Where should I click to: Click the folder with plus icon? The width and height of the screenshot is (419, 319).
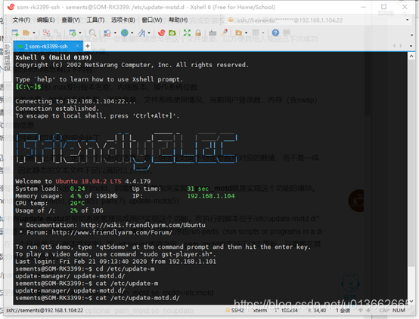coord(239,32)
